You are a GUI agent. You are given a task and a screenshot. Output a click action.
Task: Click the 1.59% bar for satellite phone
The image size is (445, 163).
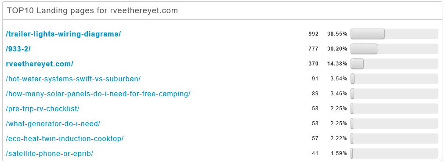coord(394,153)
